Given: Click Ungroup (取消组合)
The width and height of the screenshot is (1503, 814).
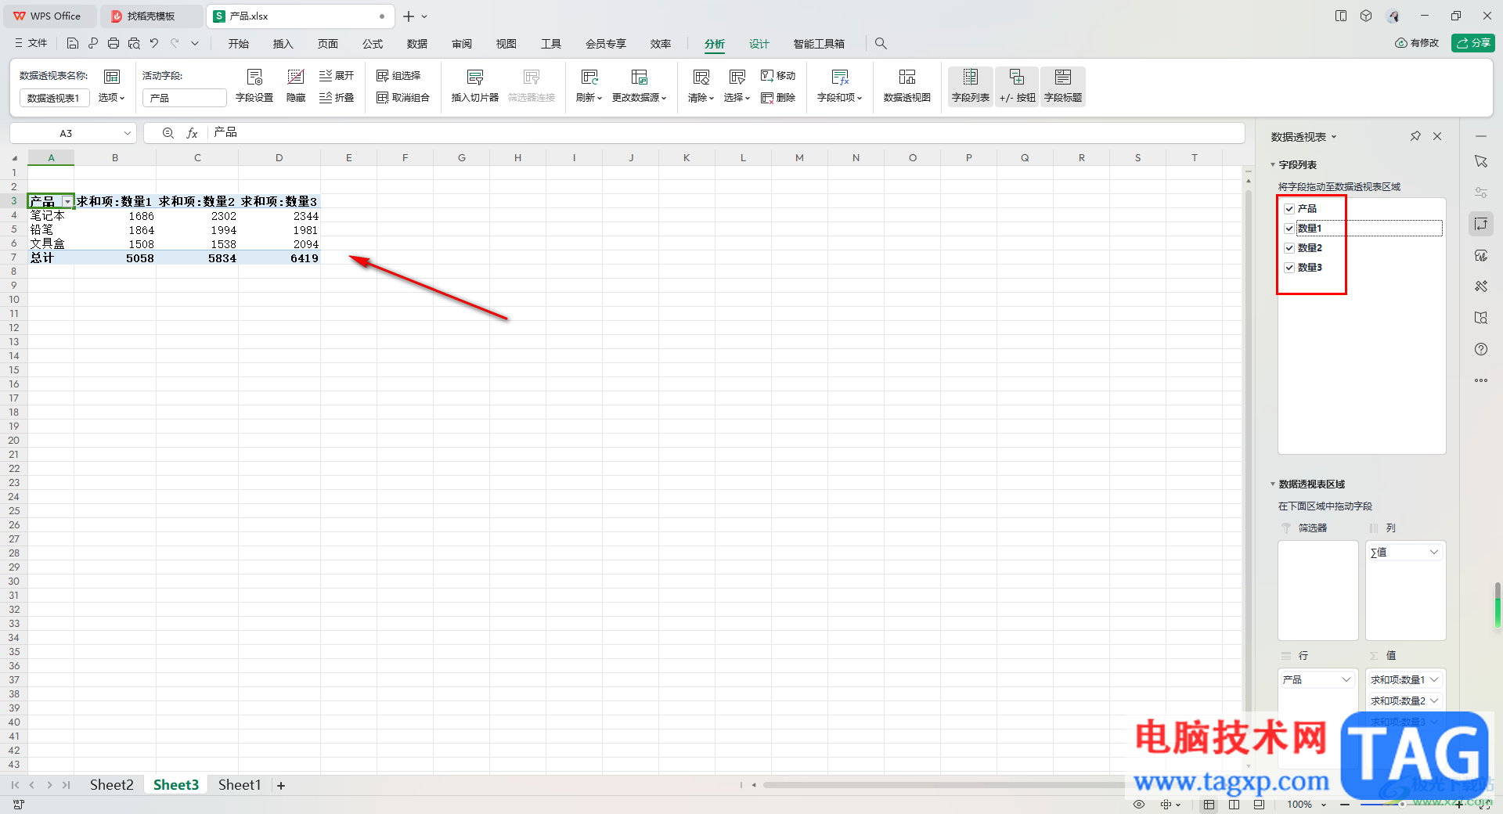Looking at the screenshot, I should coord(403,98).
